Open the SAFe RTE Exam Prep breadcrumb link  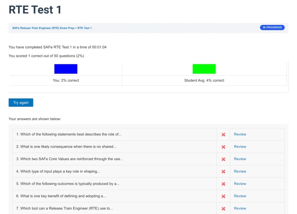pos(43,28)
